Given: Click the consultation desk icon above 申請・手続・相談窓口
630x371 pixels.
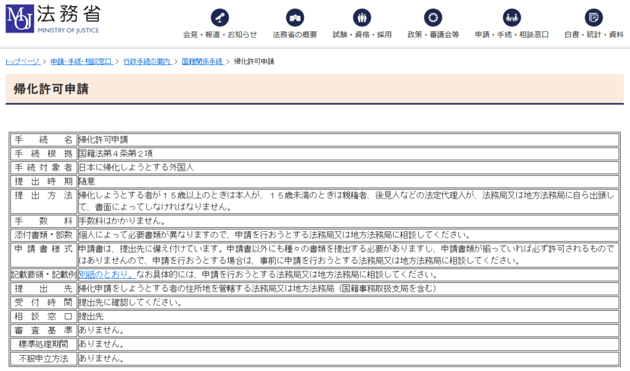Looking at the screenshot, I should 511,17.
